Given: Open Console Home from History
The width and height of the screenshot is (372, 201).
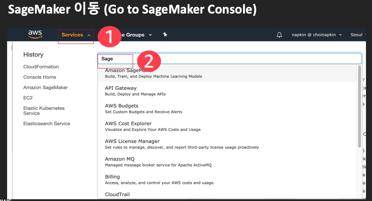Looking at the screenshot, I should click(40, 77).
